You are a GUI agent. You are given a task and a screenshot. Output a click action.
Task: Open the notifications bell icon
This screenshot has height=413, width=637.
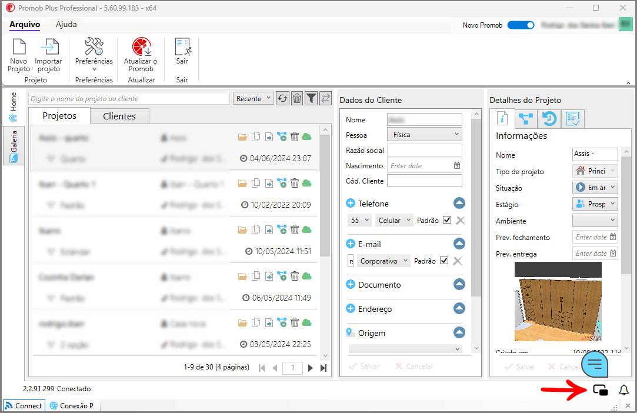click(623, 390)
